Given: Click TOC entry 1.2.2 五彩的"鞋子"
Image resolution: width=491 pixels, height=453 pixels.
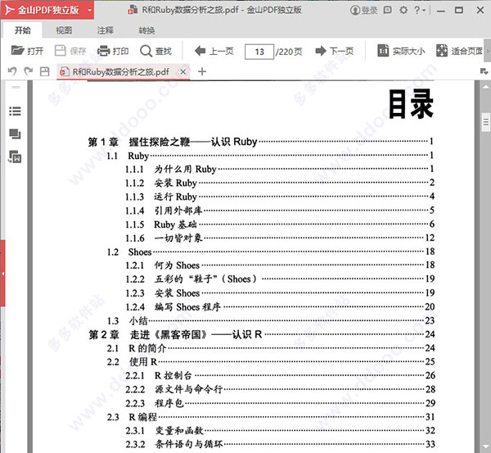Looking at the screenshot, I should tap(279, 279).
